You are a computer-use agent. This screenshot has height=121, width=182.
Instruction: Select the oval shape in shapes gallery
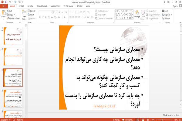point(127,11)
